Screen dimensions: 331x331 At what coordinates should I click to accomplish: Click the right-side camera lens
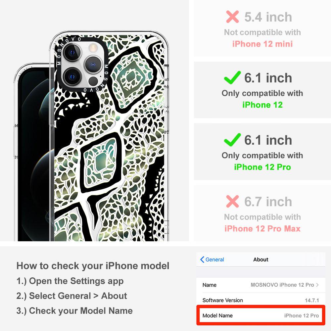93,64
